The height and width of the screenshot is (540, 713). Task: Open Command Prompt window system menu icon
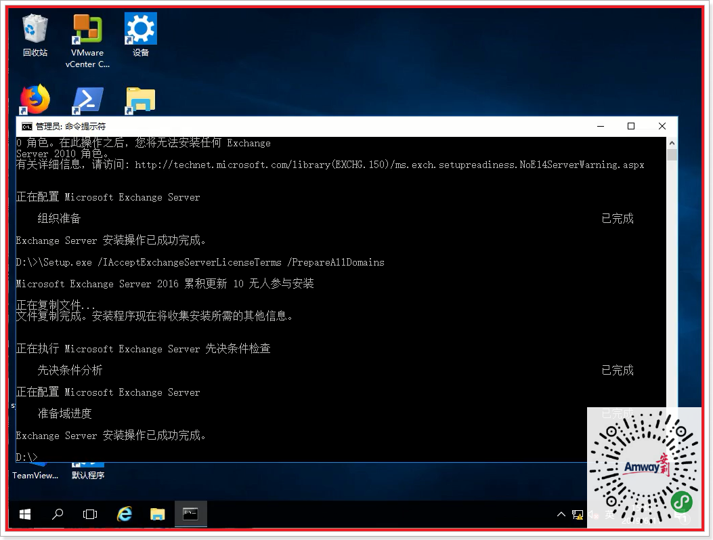coord(27,126)
